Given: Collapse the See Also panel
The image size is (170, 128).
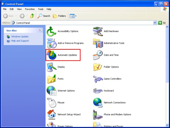Looking at the screenshot, I should pyautogui.click(x=40, y=30).
